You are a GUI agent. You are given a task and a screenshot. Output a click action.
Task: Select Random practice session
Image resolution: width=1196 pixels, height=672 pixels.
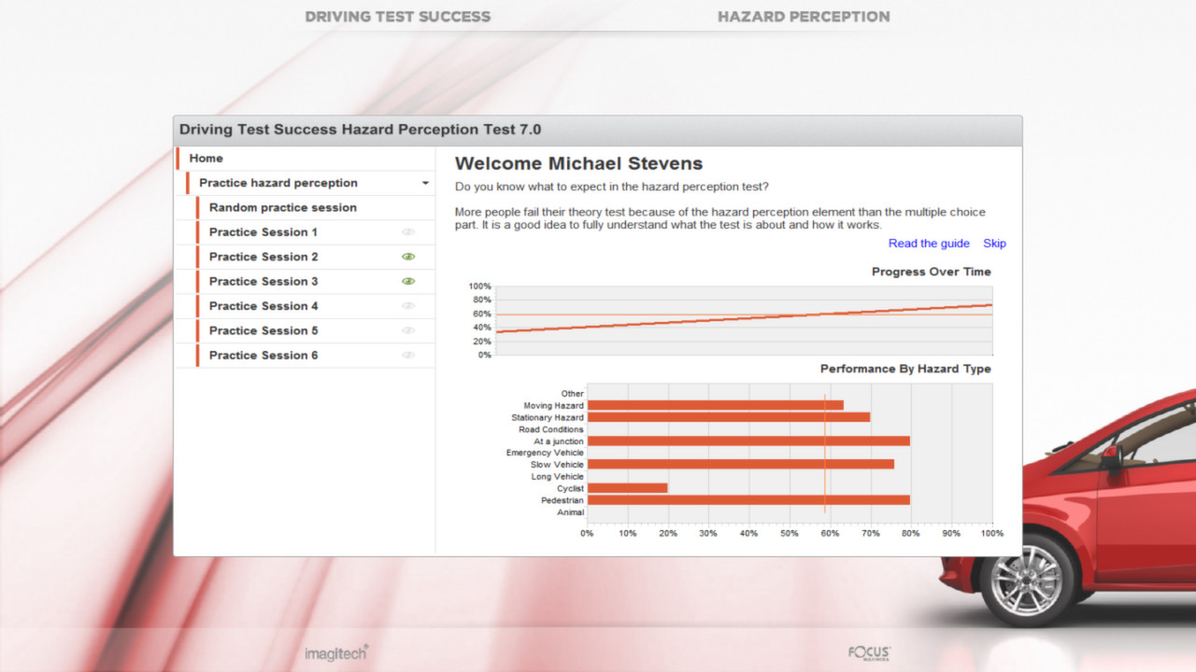click(x=282, y=207)
